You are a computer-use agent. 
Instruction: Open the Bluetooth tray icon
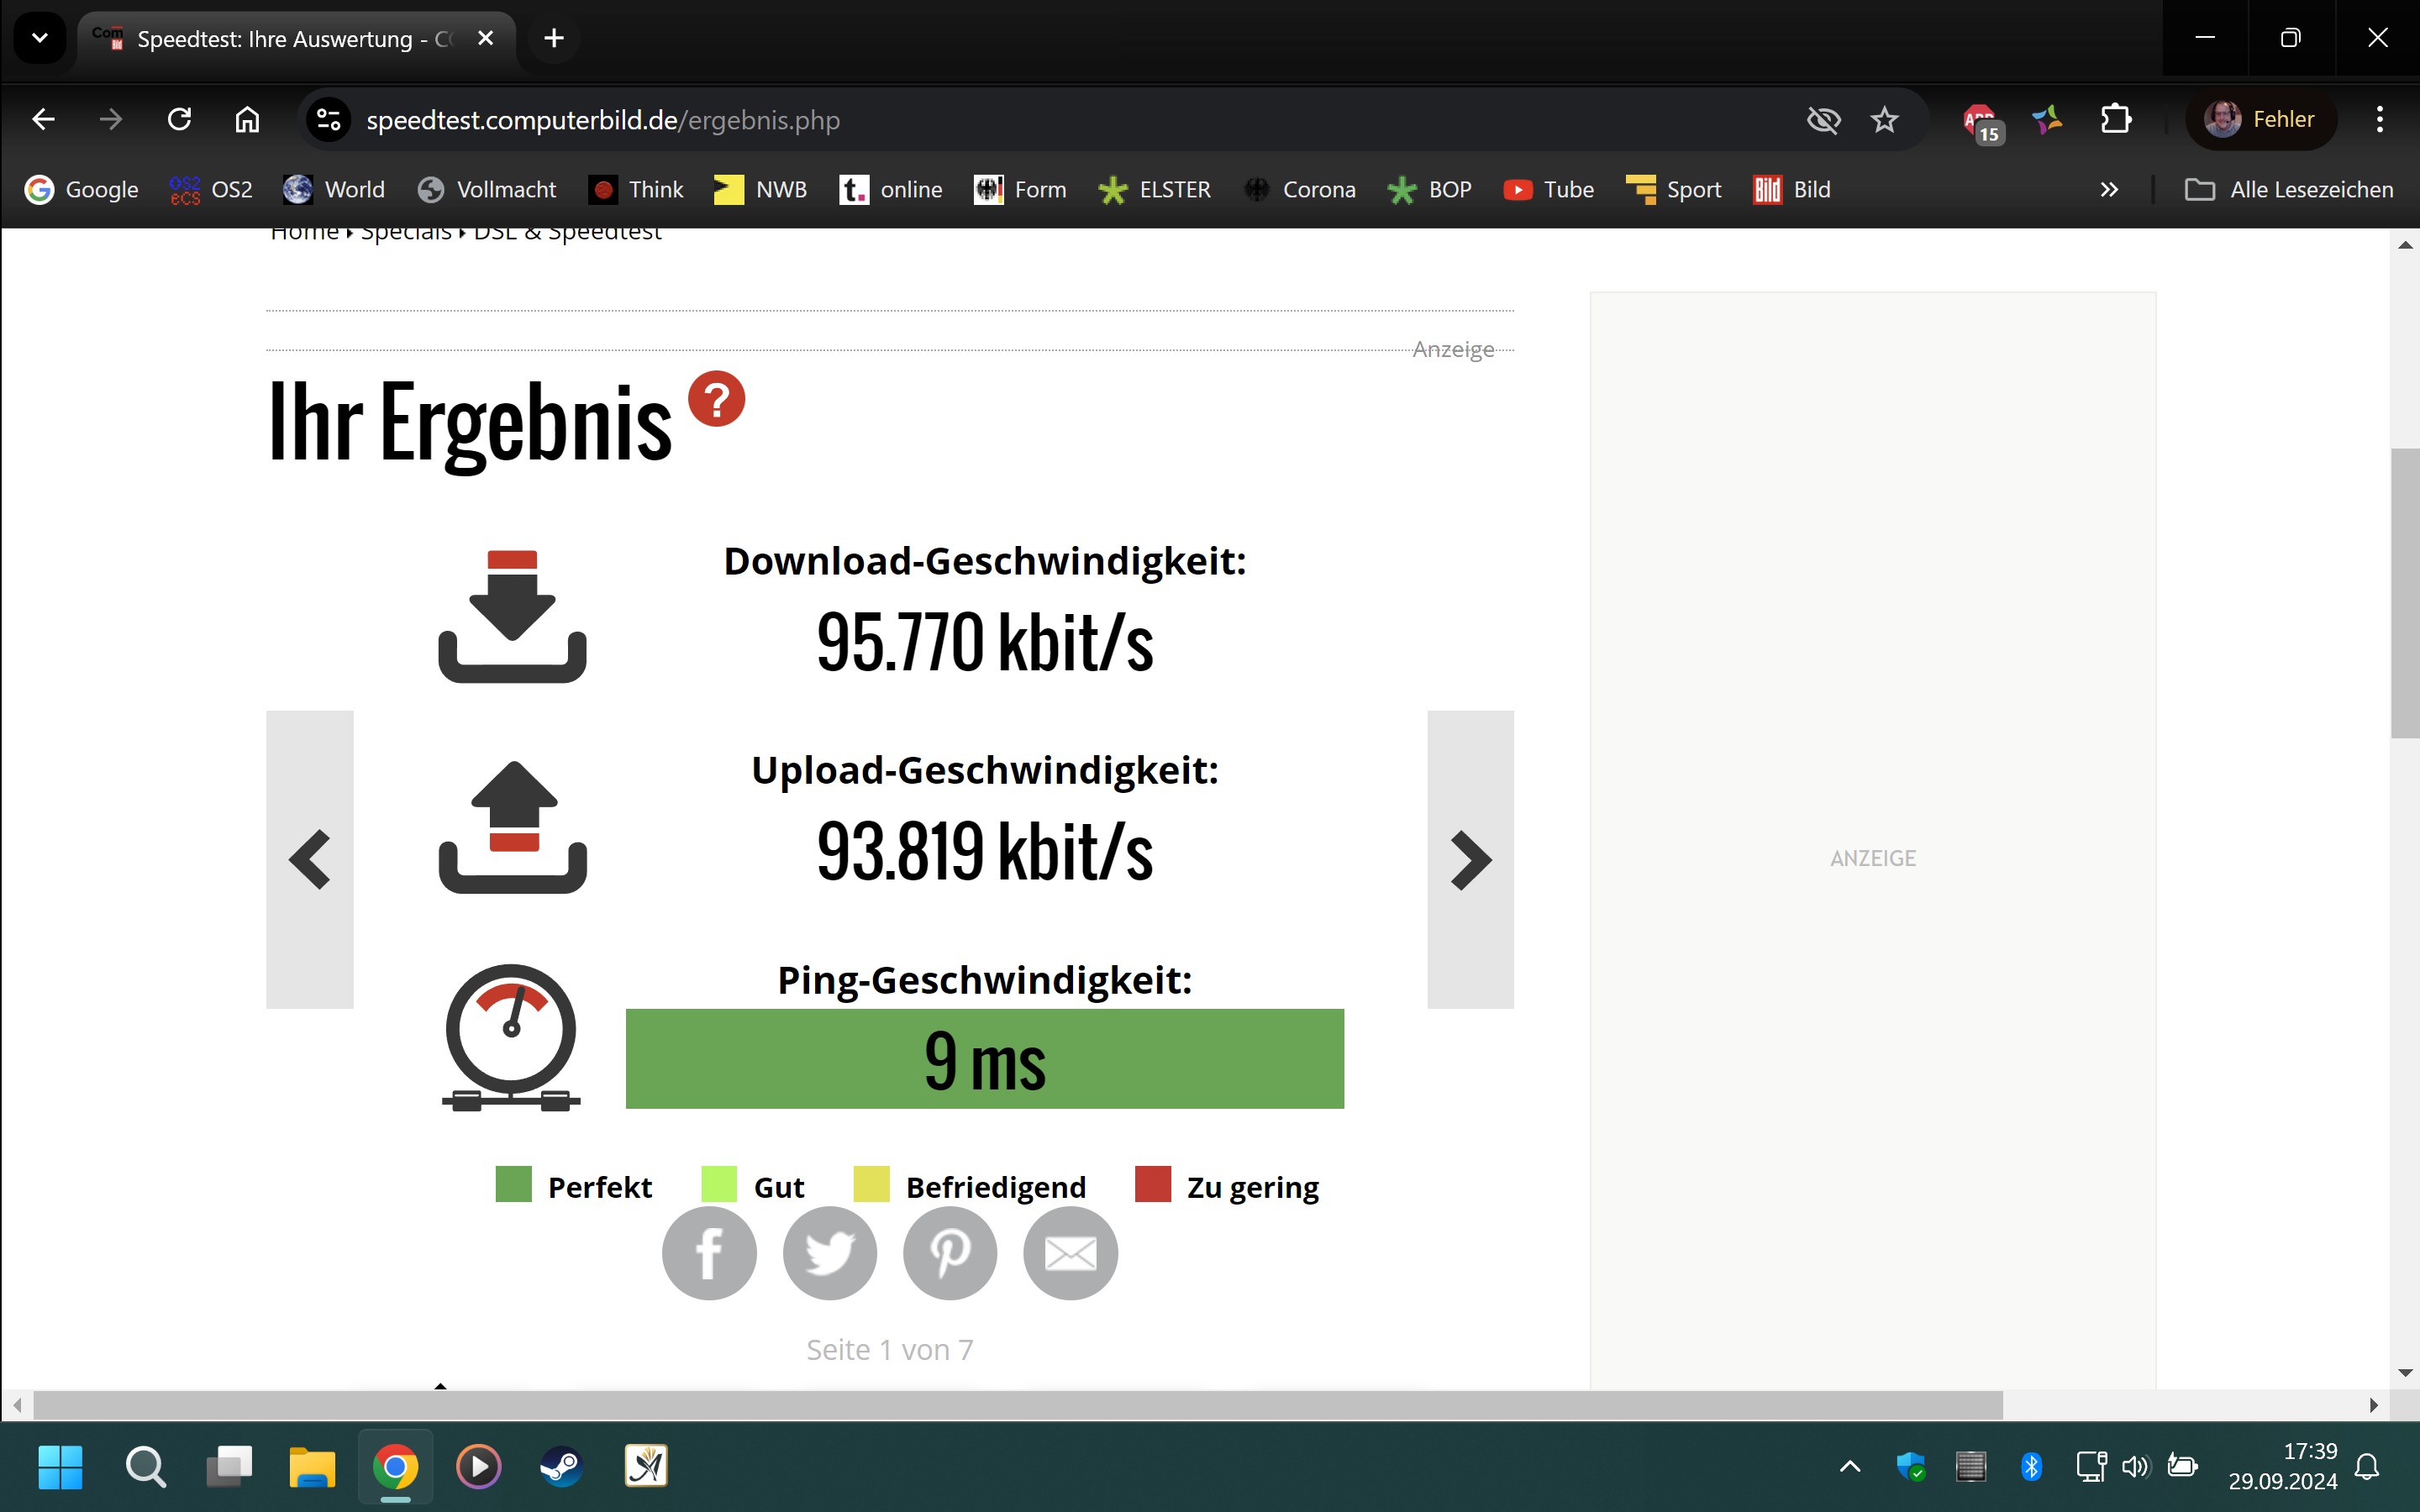pyautogui.click(x=2031, y=1467)
